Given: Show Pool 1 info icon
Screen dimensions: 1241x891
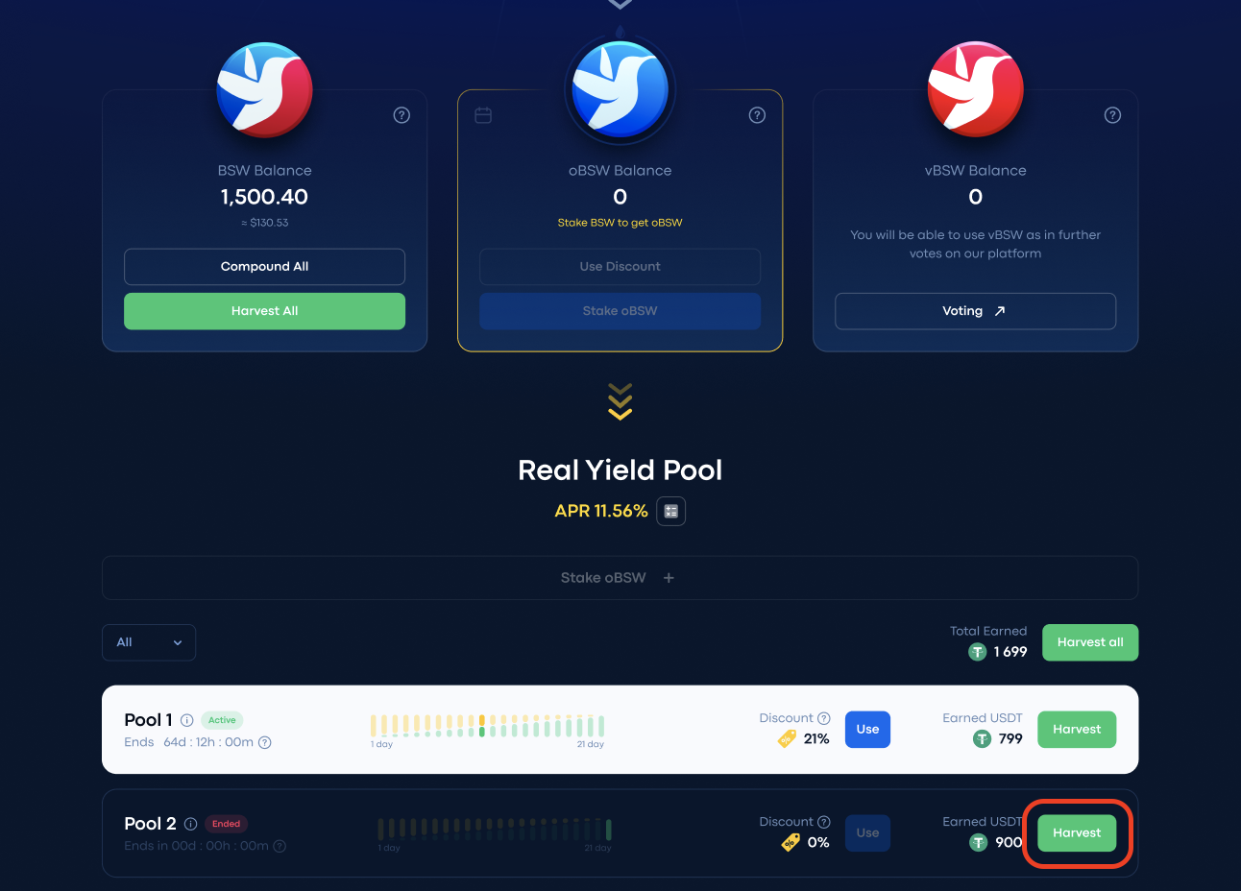Looking at the screenshot, I should pyautogui.click(x=187, y=720).
